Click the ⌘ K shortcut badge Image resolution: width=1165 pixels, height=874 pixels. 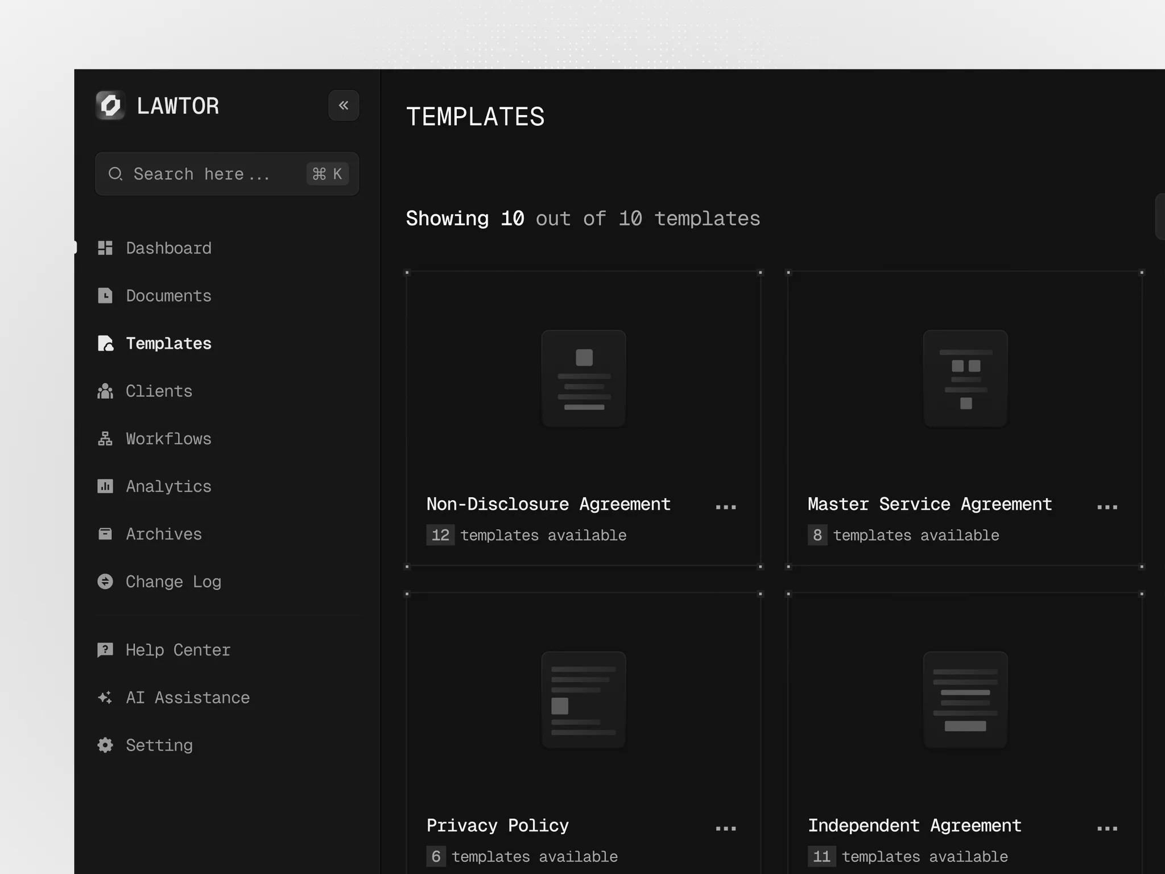tap(327, 174)
